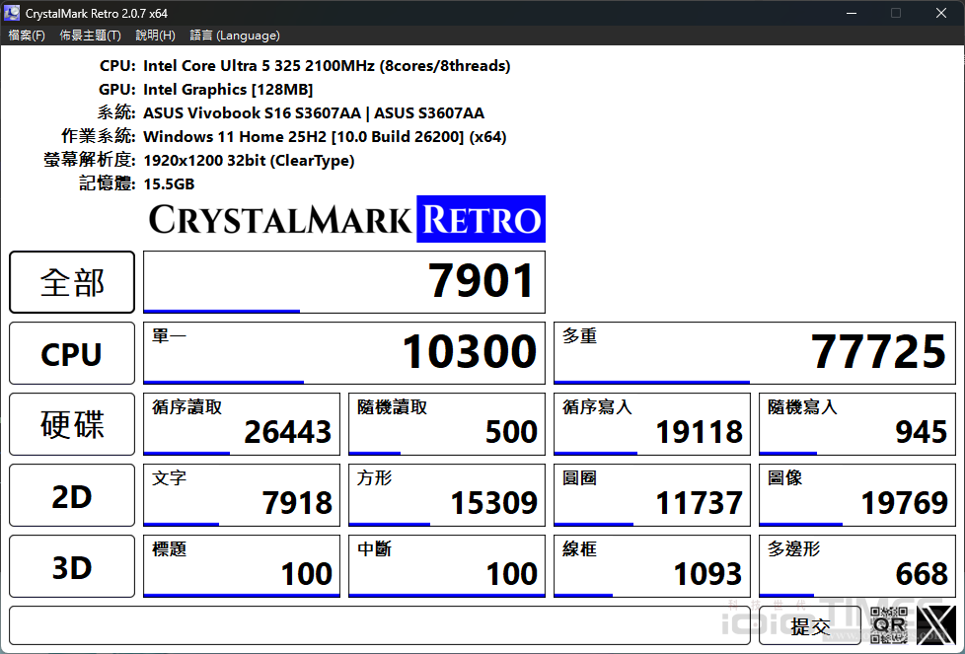This screenshot has width=965, height=654.
Task: Open the 佈景主題(T) theme menu
Action: click(90, 34)
